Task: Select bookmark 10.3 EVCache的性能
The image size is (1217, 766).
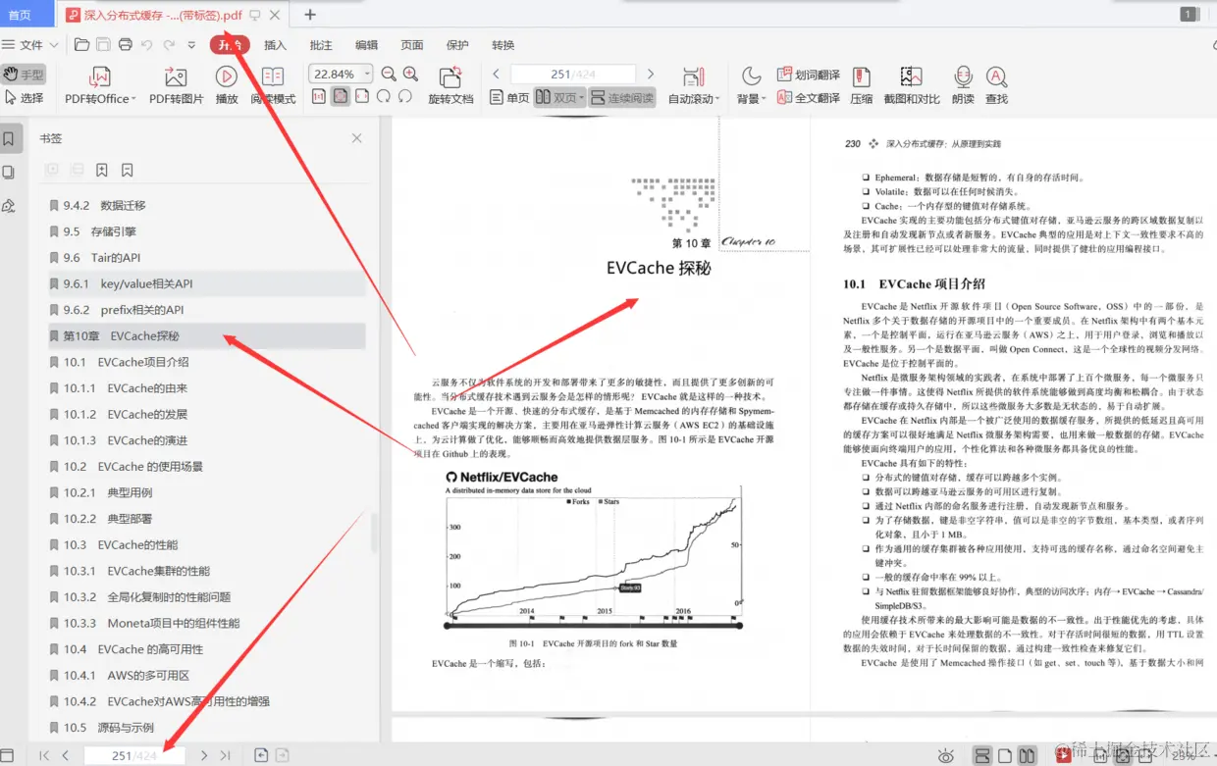Action: coord(206,545)
